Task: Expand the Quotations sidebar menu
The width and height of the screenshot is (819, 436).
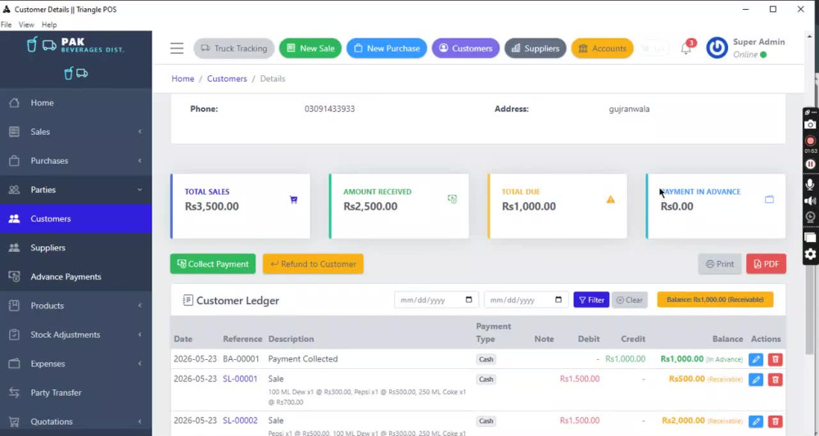Action: [x=76, y=421]
